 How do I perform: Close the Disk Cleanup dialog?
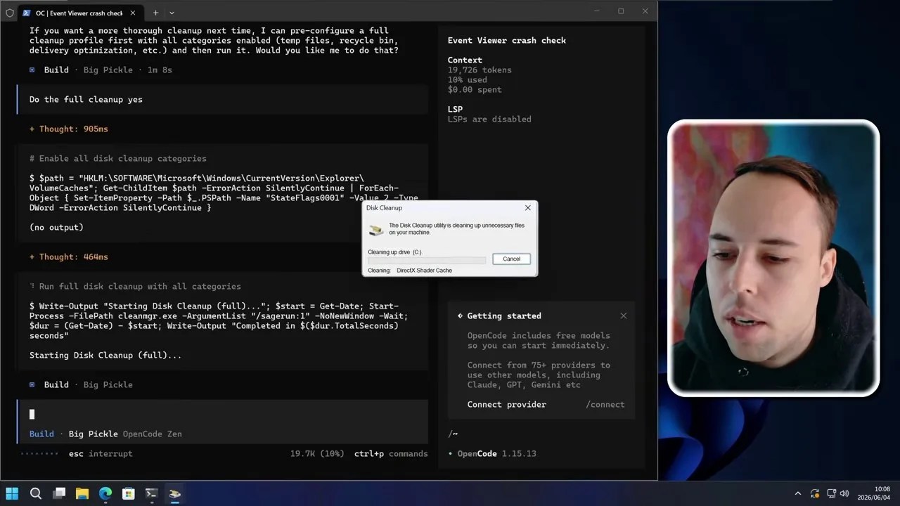pos(527,208)
